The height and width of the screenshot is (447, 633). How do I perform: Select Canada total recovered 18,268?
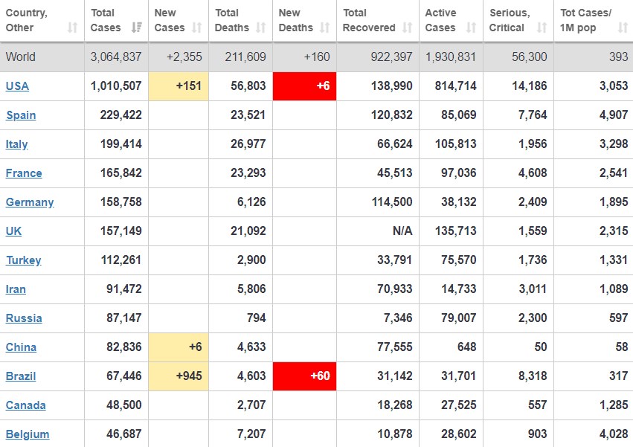(x=395, y=405)
